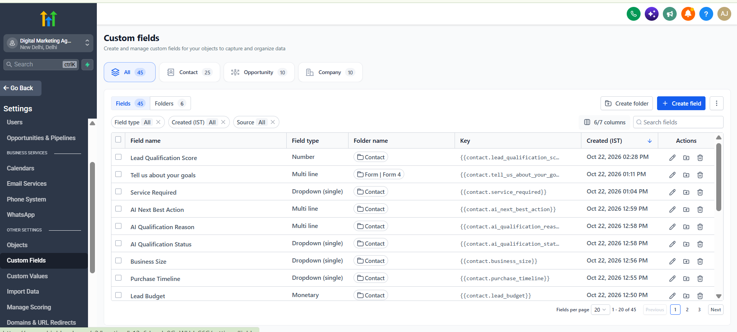Open the Fields per page dropdown
Screen dimensions: 737x332
[x=600, y=310]
